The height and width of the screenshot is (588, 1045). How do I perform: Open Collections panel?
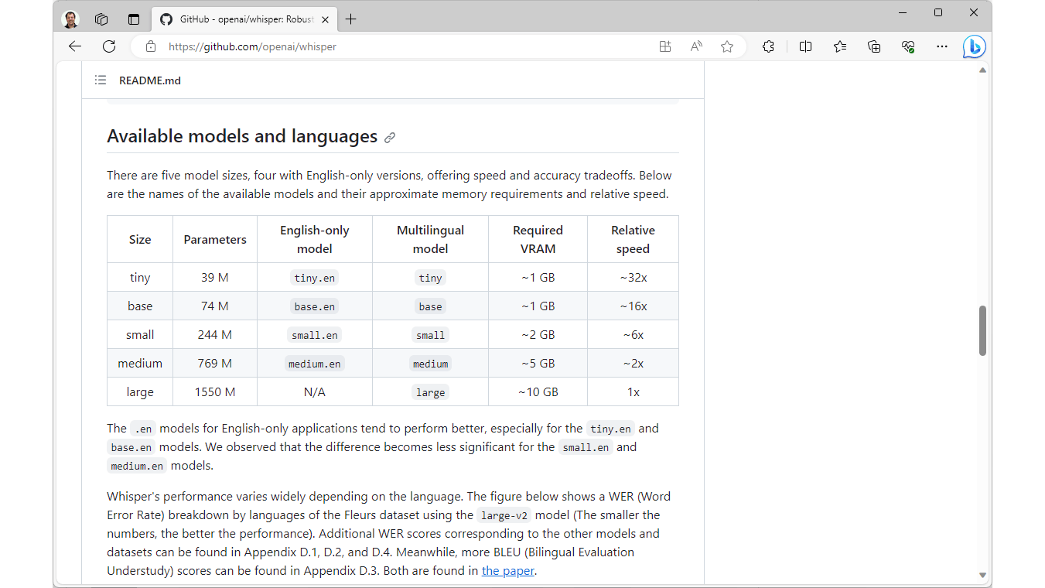click(x=874, y=46)
